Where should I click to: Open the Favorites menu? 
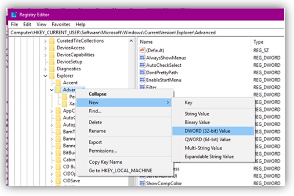click(x=61, y=24)
